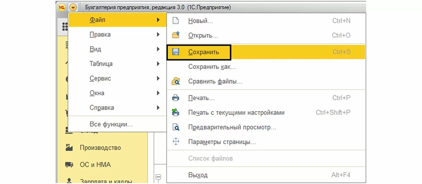Open the Вид menu item
The width and height of the screenshot is (422, 184).
(x=95, y=49)
